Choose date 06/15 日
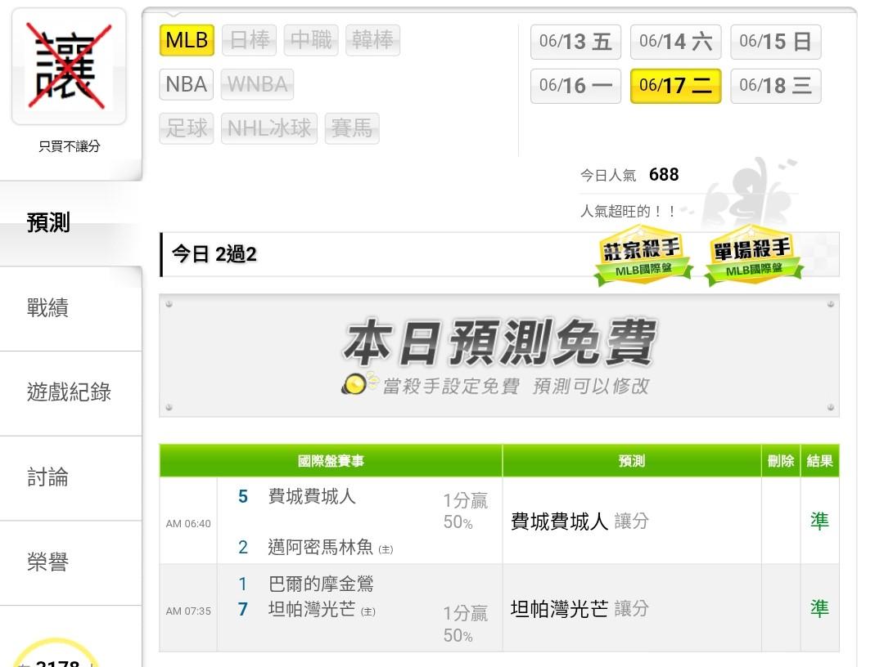Screen dimensions: 884x667 click(x=776, y=42)
